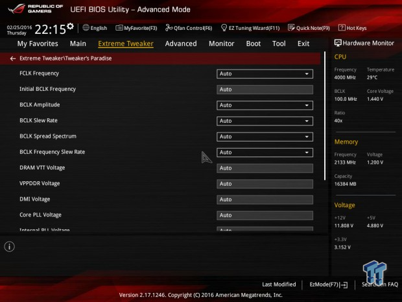Click the 02/25/2016 date text

19,27
